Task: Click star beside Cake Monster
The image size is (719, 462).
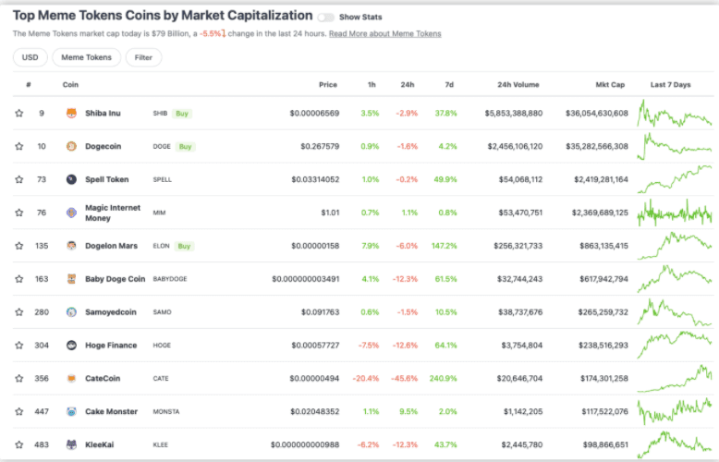Action: coord(18,411)
